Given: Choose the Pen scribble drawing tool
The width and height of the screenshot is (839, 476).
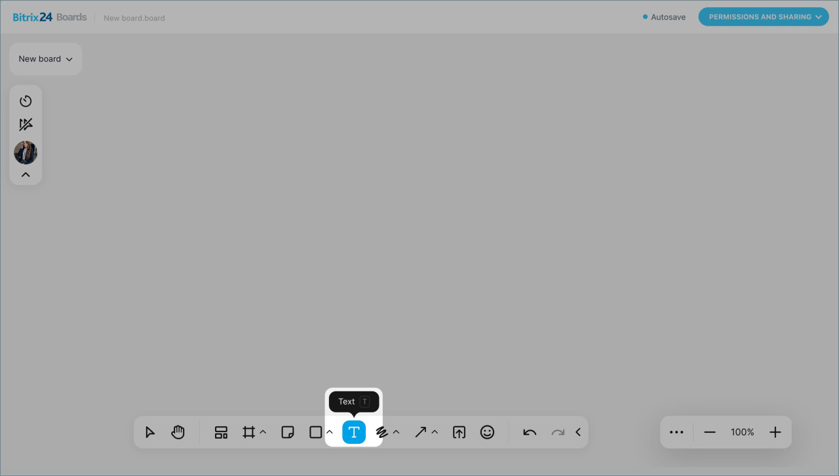Looking at the screenshot, I should 381,432.
